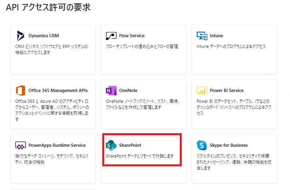Click description starting "Power BI のデータセット"
Image resolution: width=290 pixels, height=190 pixels.
(234, 107)
